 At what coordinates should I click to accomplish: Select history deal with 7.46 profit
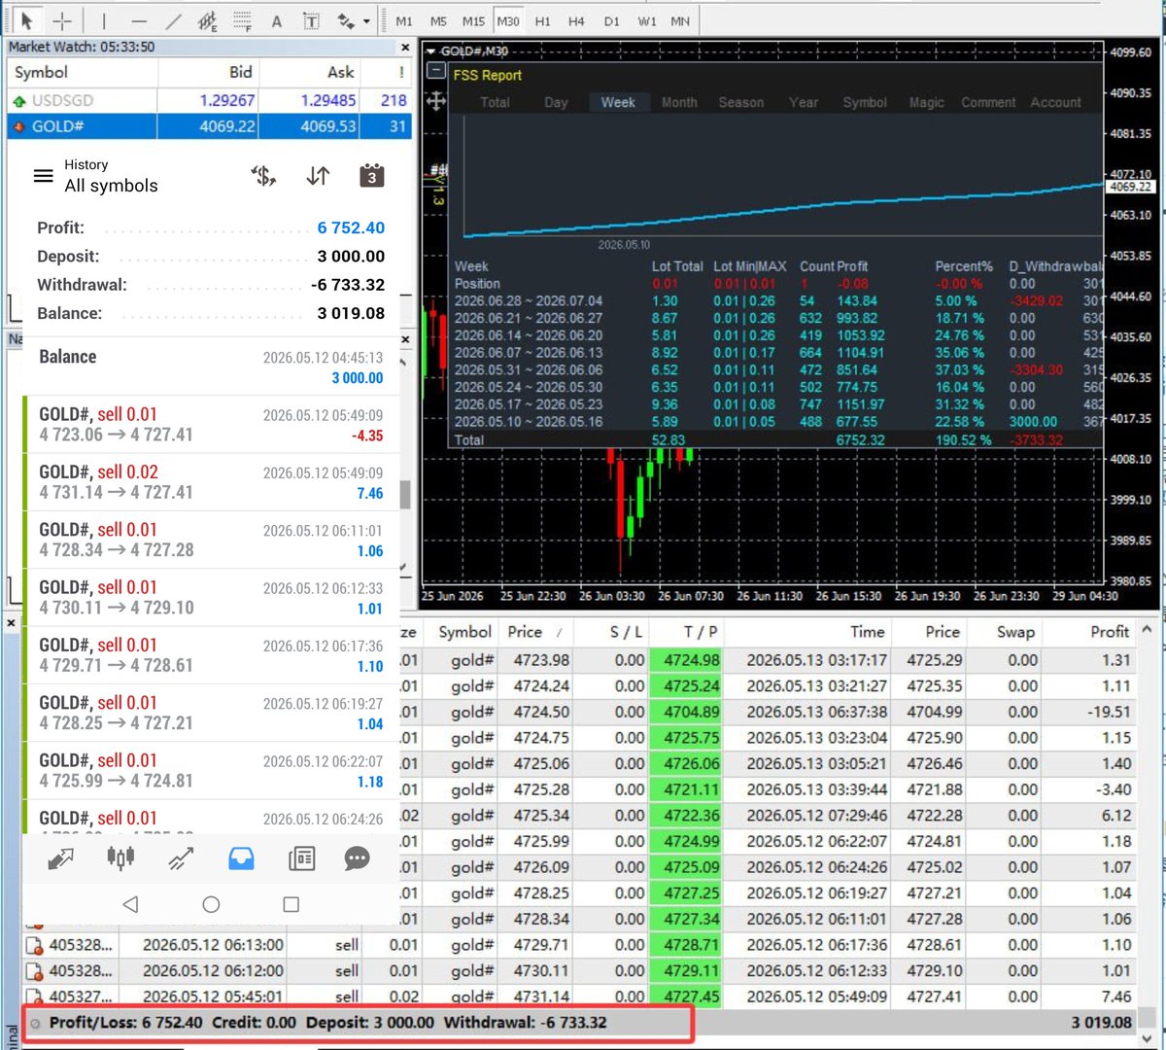[211, 482]
